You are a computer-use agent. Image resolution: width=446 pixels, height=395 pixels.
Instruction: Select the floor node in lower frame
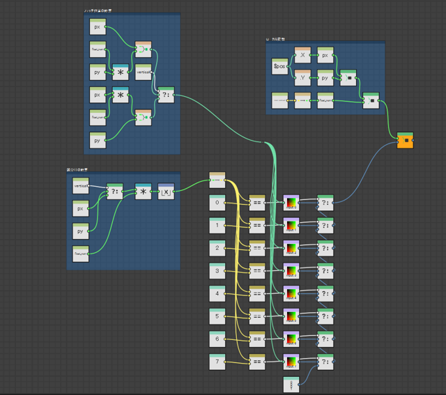166,191
